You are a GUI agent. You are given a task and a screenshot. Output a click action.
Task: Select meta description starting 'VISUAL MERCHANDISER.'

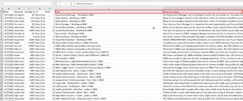pyautogui.click(x=203, y=40)
